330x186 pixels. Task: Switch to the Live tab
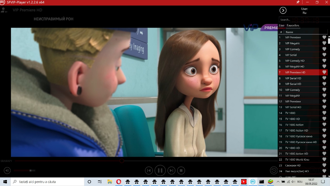(x=281, y=25)
